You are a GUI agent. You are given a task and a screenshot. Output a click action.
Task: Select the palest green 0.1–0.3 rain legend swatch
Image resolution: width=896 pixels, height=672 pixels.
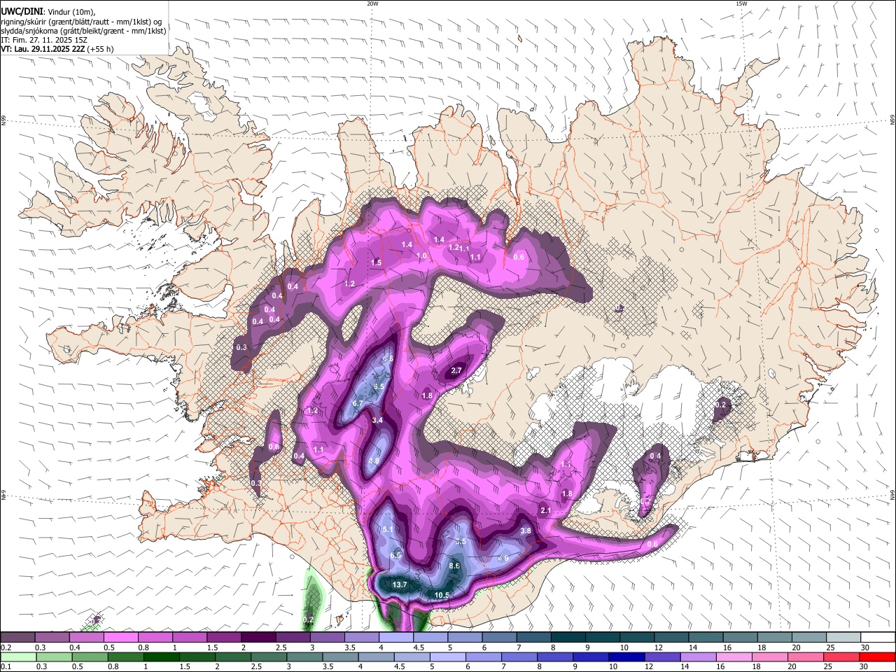tap(17, 657)
